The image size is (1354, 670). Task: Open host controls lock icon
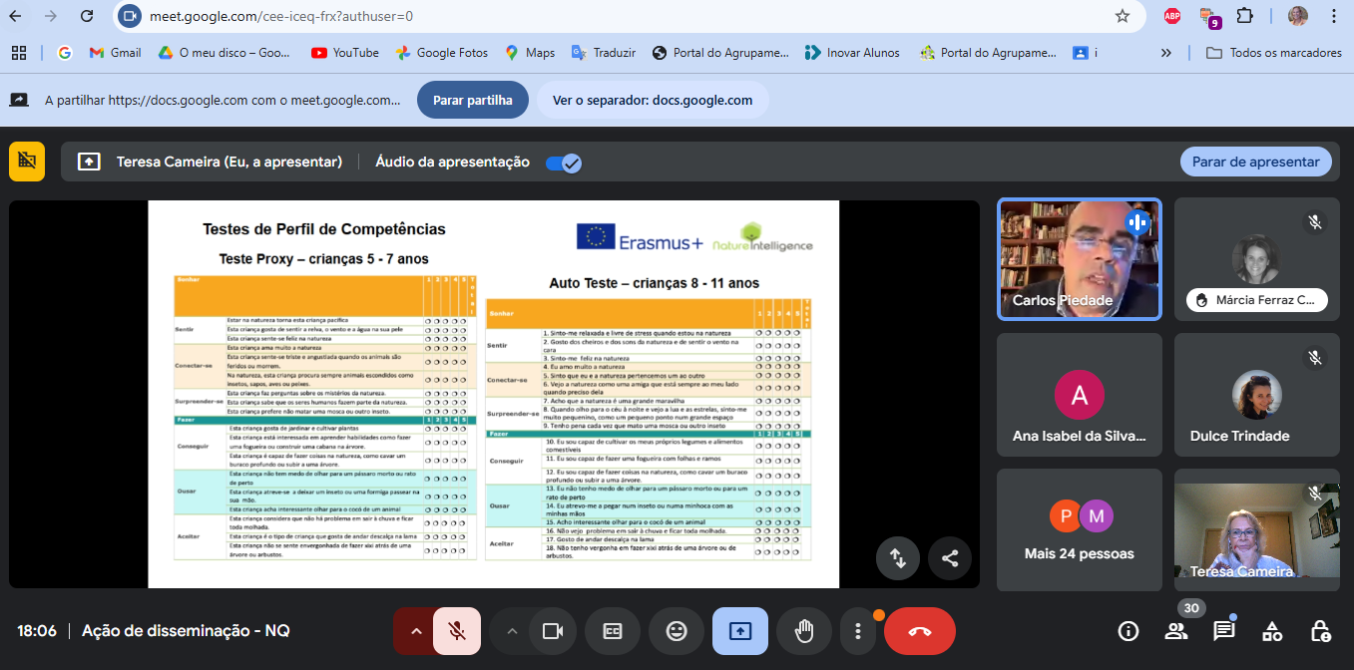point(1320,631)
